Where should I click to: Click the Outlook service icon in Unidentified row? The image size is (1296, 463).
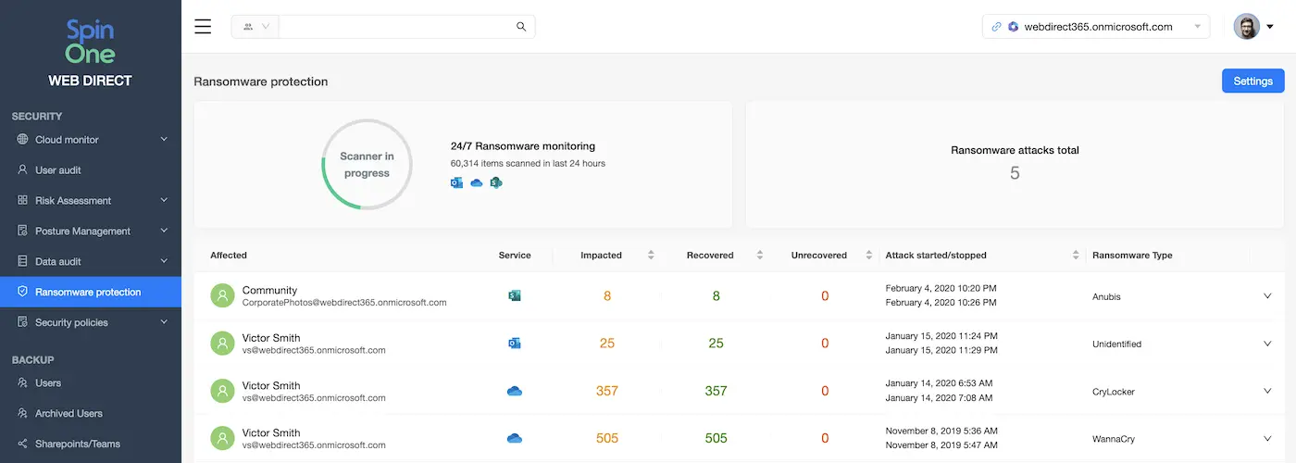tap(515, 344)
